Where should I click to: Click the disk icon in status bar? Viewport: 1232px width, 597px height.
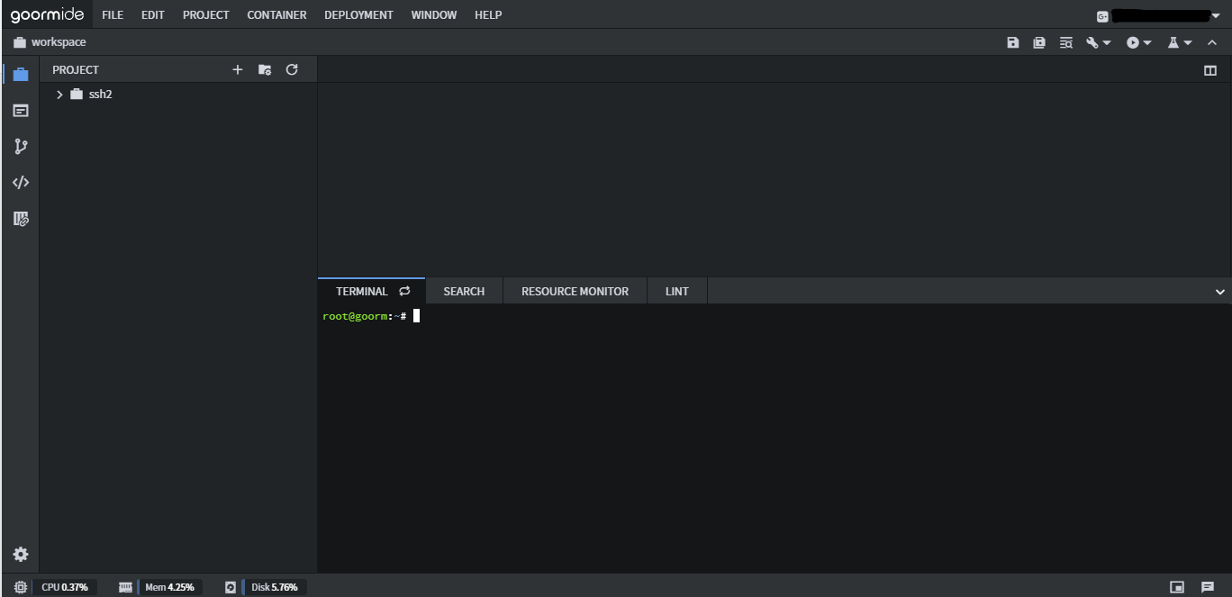[x=231, y=587]
